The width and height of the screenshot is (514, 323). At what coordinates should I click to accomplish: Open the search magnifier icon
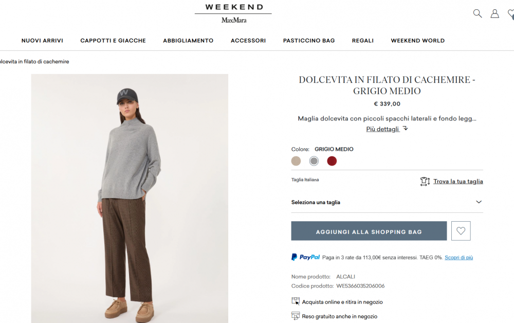478,13
